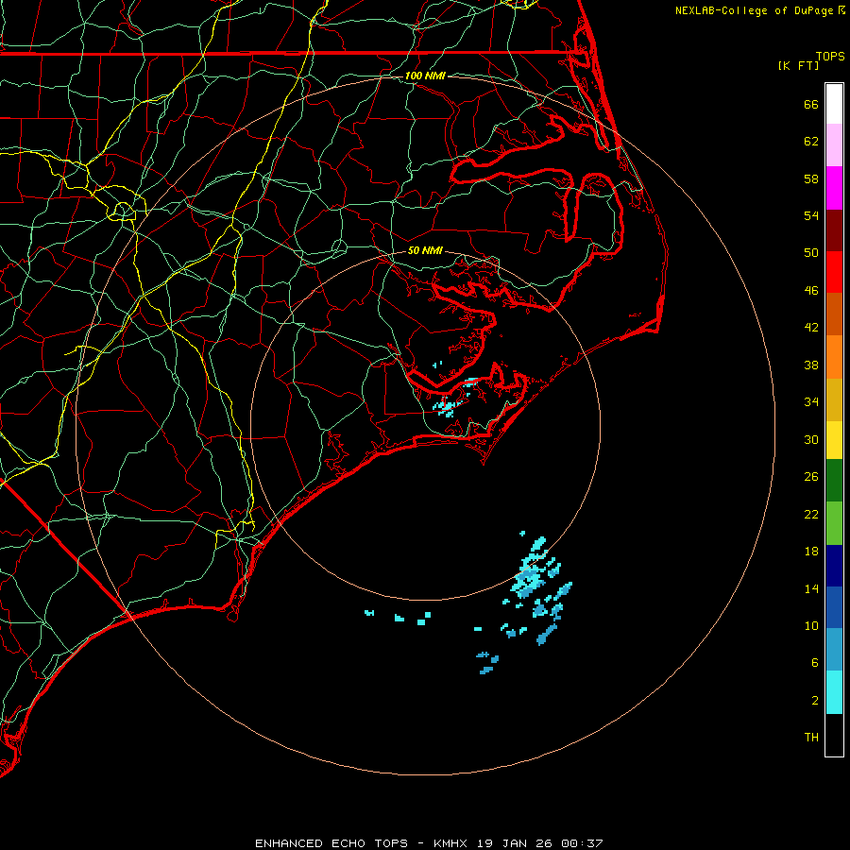This screenshot has width=850, height=850.
Task: Select the light green 22 kft swatch
Action: (x=834, y=523)
